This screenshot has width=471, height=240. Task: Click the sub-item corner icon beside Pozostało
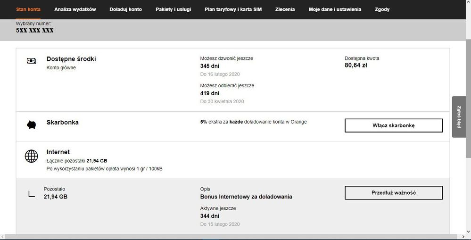(x=31, y=193)
